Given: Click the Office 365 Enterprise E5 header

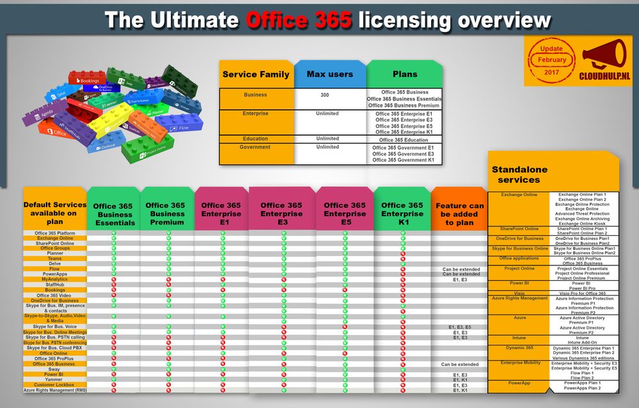Looking at the screenshot, I should [345, 210].
